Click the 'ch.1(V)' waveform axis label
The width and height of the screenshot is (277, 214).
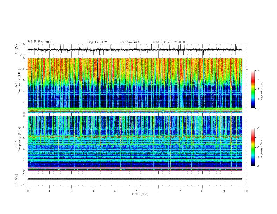pos(17,50)
